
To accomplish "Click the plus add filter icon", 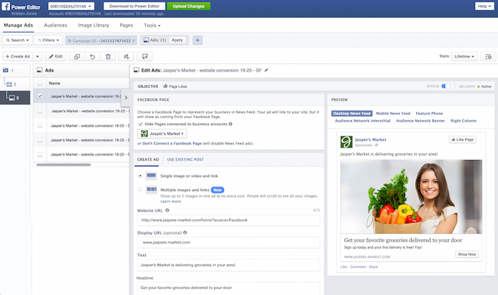I will coord(197,41).
